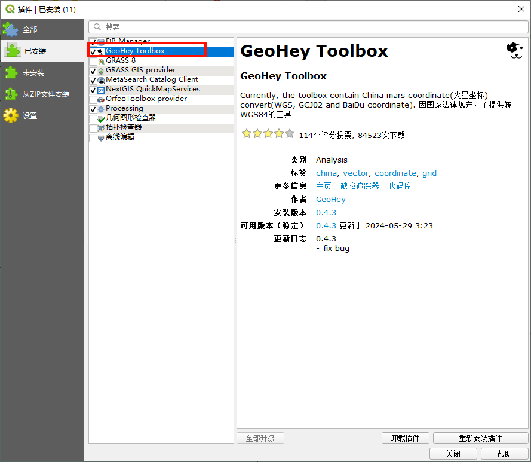Screen dimensions: 531x462
Task: Open the 缺陷追踪器 link
Action: (360, 186)
